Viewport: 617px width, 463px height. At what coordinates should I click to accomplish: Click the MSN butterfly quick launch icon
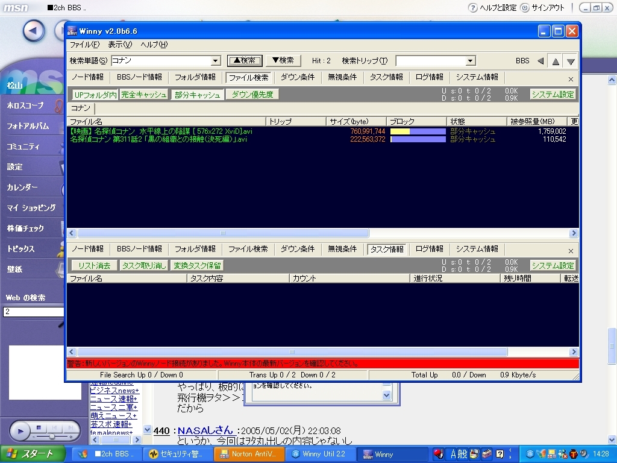click(83, 454)
